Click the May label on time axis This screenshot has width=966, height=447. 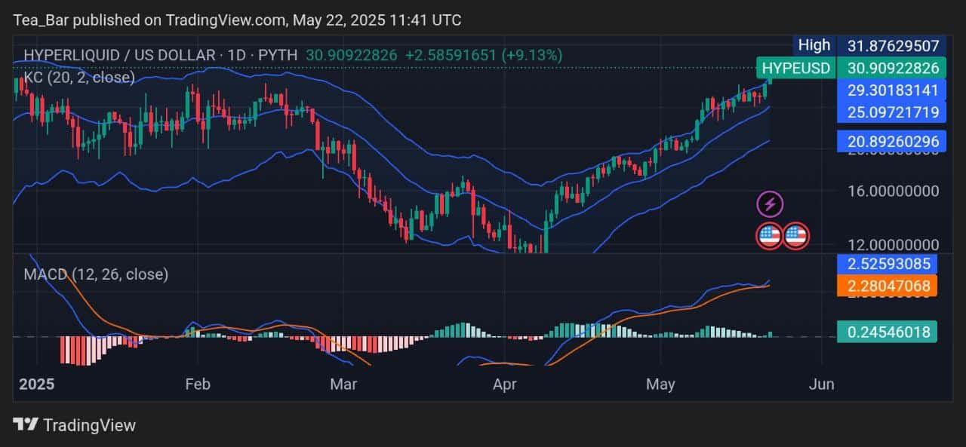(x=660, y=384)
